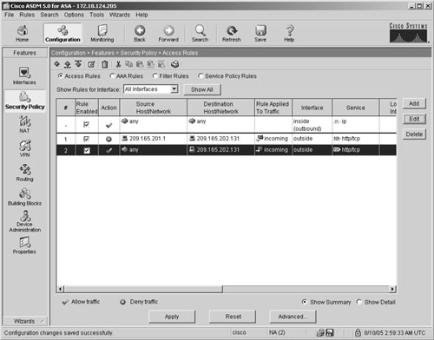Select the VPN feature icon
Screen dimensions: 434x340
point(24,148)
